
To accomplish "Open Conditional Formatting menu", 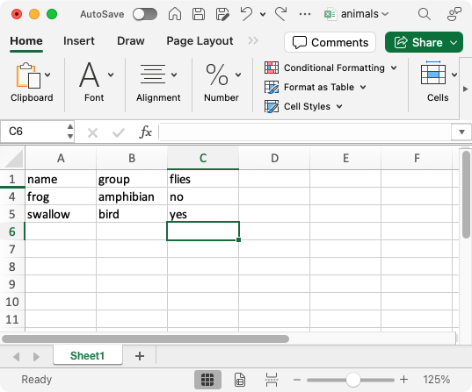I will (330, 68).
